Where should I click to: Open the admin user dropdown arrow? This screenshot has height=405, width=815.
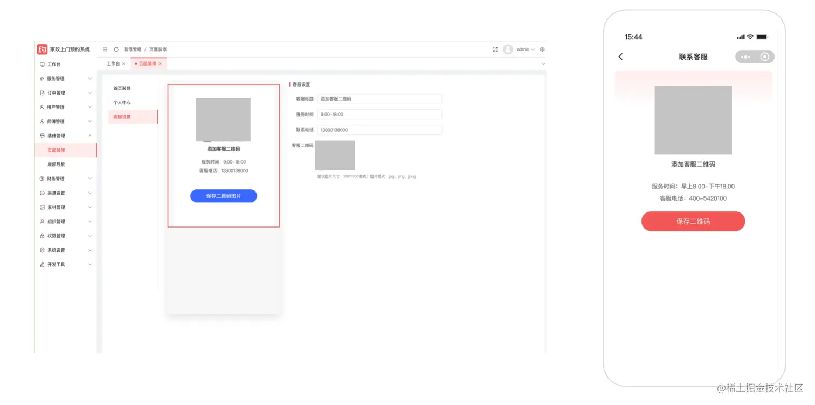(x=533, y=49)
